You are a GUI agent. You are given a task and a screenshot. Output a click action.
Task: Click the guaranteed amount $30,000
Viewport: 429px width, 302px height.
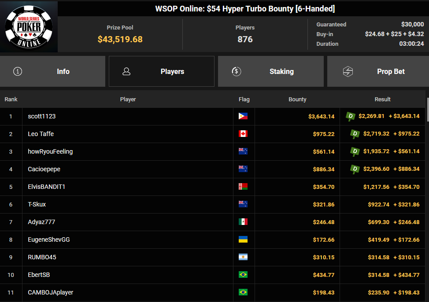[413, 24]
